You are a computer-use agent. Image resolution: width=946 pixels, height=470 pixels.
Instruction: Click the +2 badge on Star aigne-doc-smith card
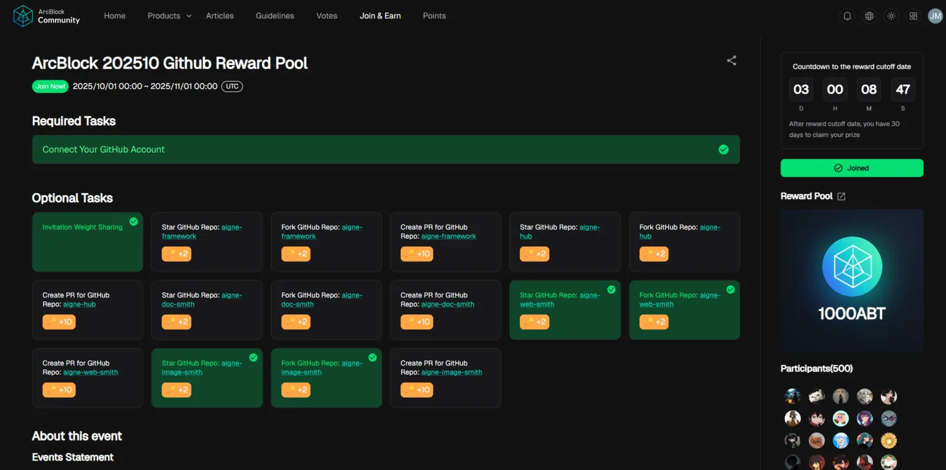[x=176, y=322]
